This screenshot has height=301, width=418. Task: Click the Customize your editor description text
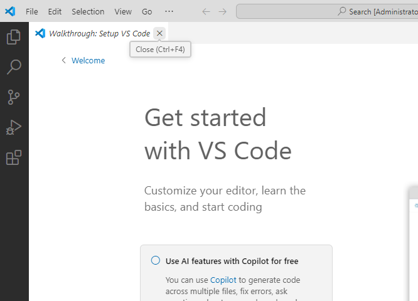(x=225, y=199)
